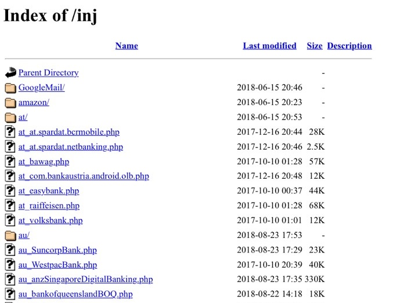Open the GoogleMail/ folder link
Screen dimensions: 393x303
coord(42,88)
